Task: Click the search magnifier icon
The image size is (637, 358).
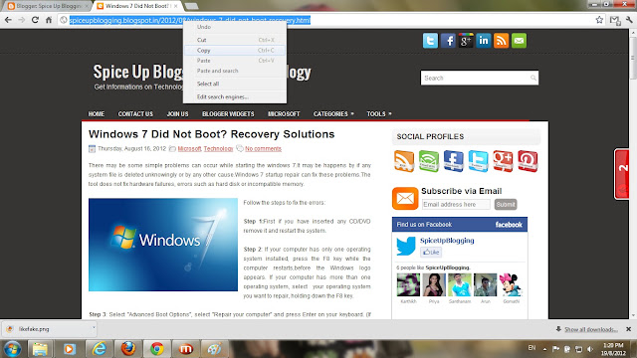Action: (x=533, y=78)
